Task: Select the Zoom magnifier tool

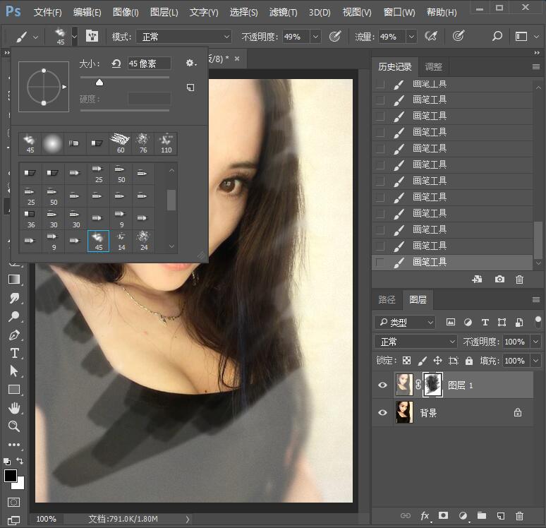Action: [x=13, y=426]
